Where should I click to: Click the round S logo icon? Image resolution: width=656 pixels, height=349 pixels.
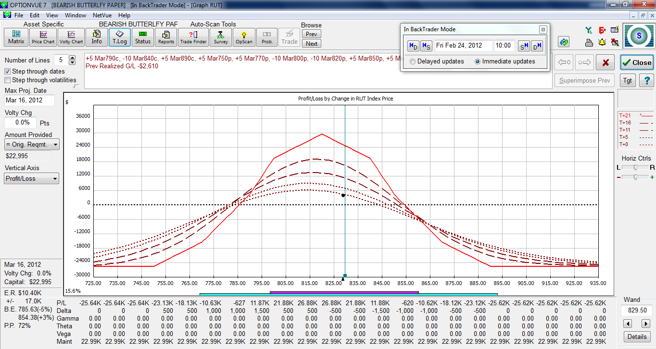point(639,36)
